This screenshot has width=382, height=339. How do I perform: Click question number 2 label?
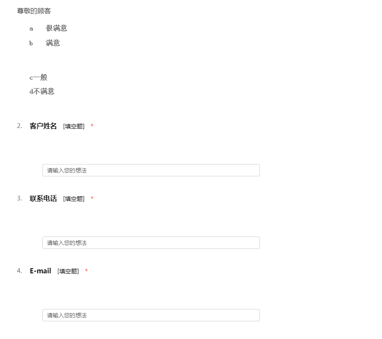(20, 126)
